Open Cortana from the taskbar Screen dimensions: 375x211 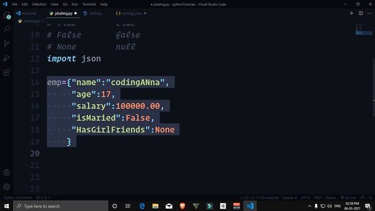pyautogui.click(x=115, y=206)
